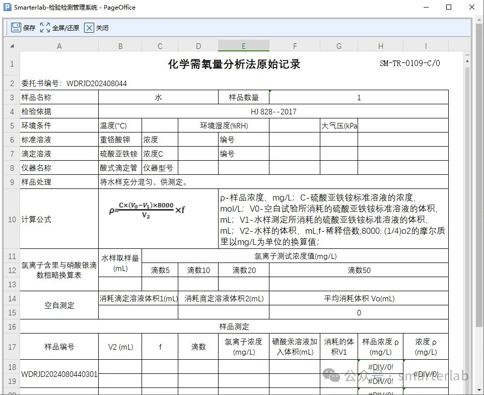Click the 氯离子含里与硝酸银滴数粗略换算表 cell
The width and height of the screenshot is (484, 395).
(x=59, y=270)
